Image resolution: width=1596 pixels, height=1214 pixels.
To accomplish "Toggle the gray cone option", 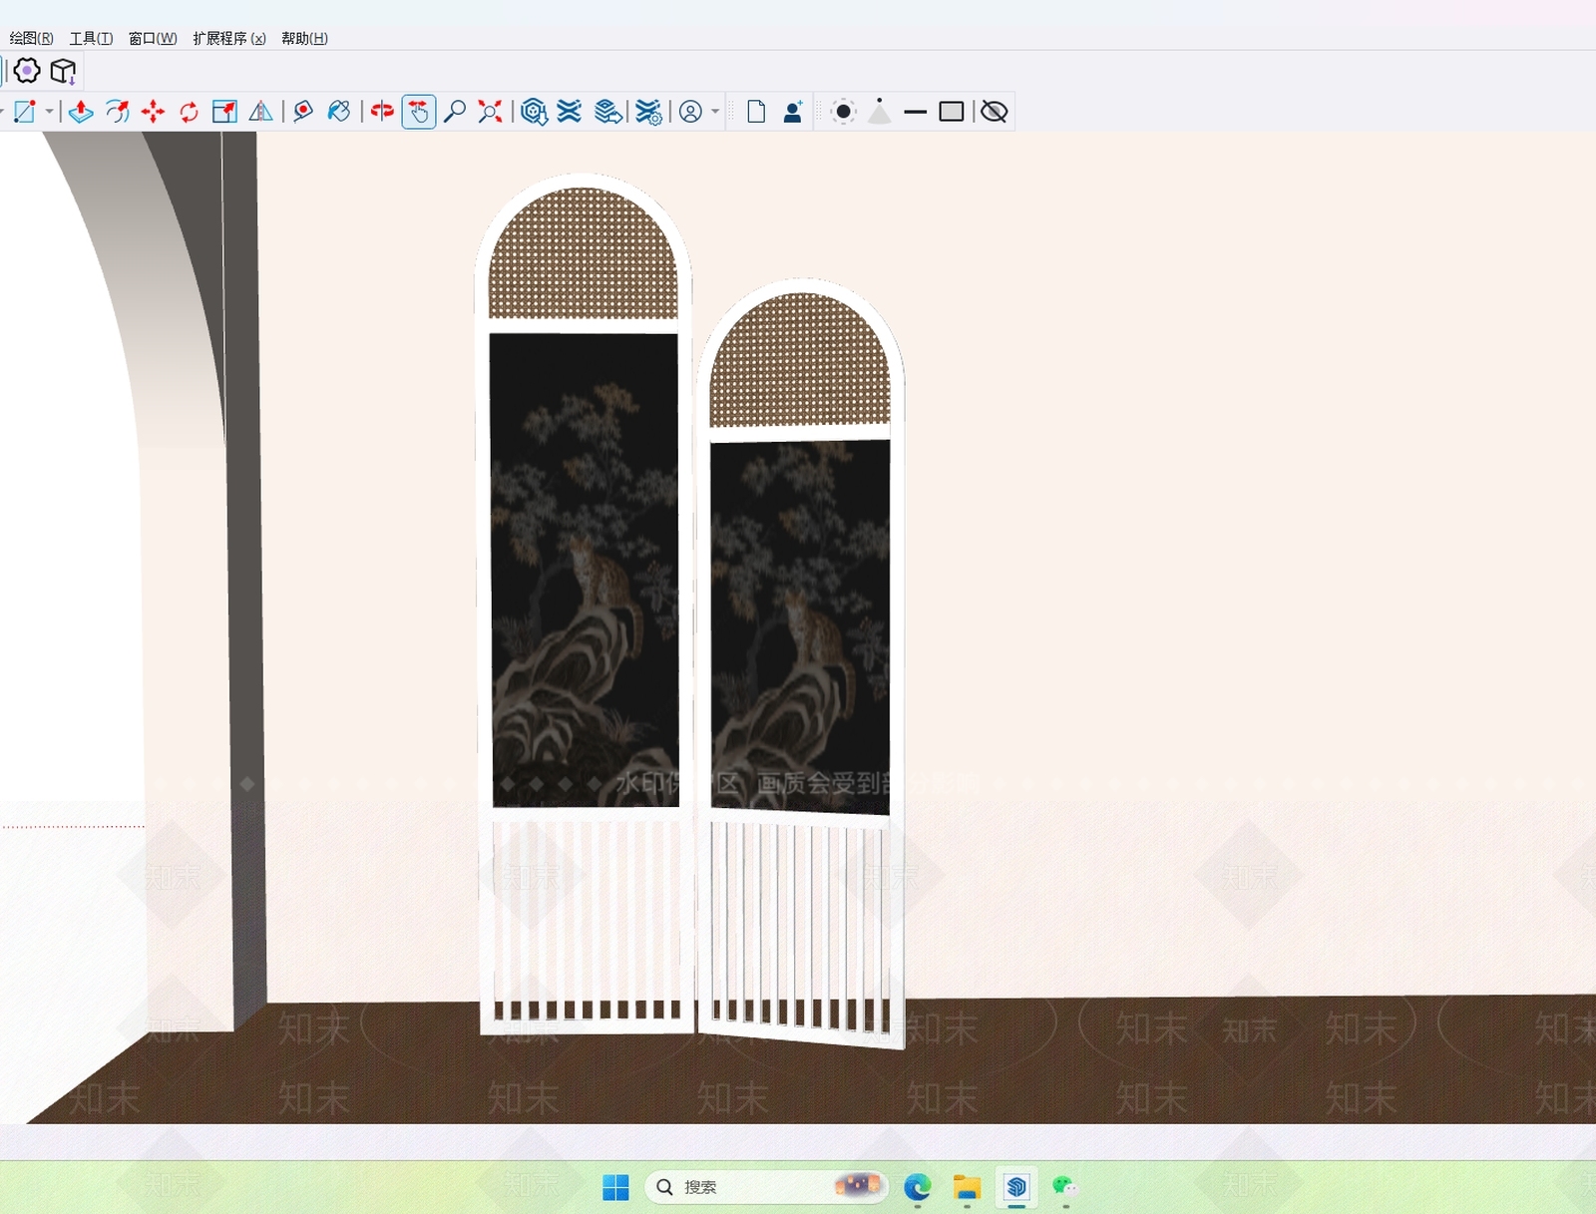I will pos(879,111).
